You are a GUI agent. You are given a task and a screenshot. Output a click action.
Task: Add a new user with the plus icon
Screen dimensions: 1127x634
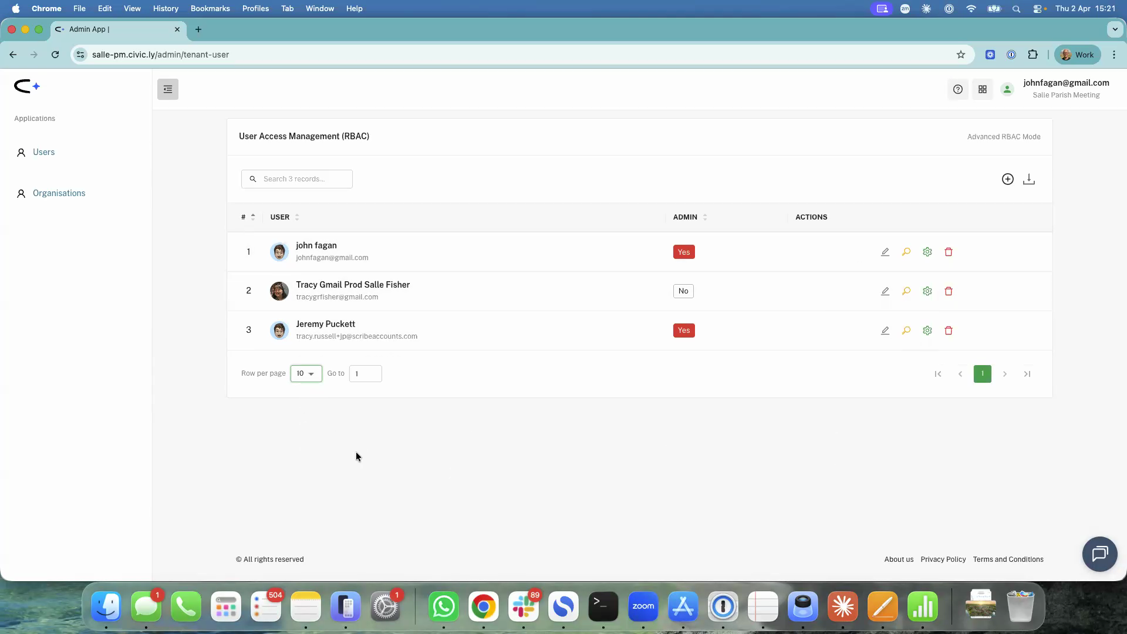tap(1008, 179)
